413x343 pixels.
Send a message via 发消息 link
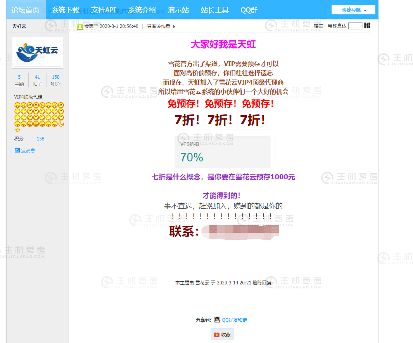[x=28, y=151]
